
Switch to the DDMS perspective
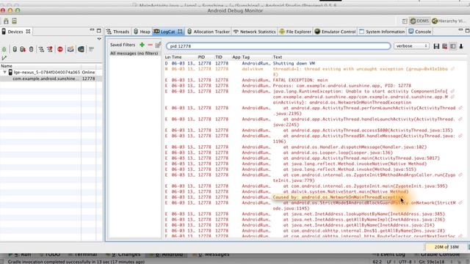tap(419, 21)
